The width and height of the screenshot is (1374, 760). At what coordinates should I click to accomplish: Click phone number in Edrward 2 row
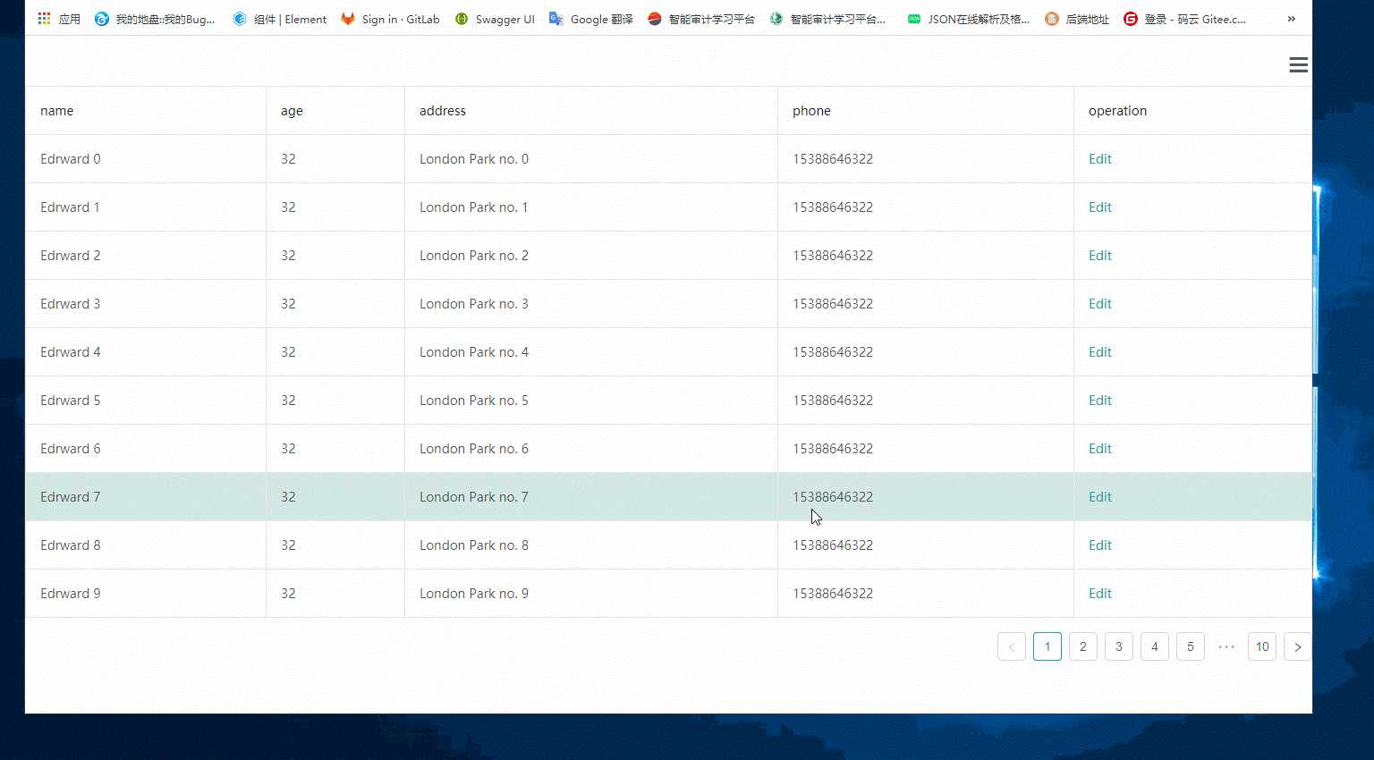(x=833, y=256)
